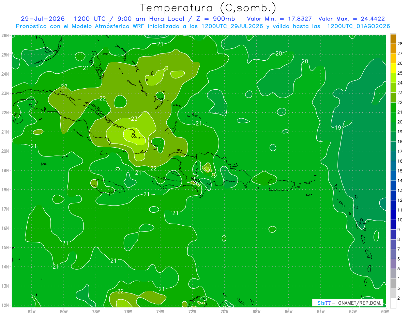Screen dimensions: 409x316
Task: Click the legend number 17
Action: [x=400, y=151]
